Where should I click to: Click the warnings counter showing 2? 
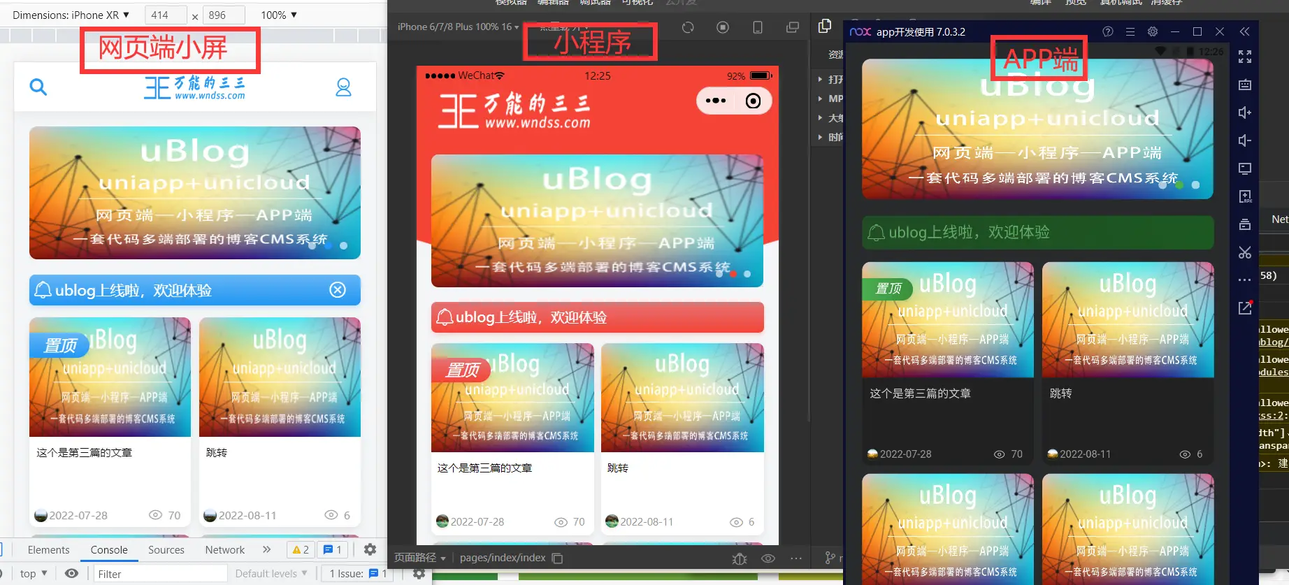(301, 550)
